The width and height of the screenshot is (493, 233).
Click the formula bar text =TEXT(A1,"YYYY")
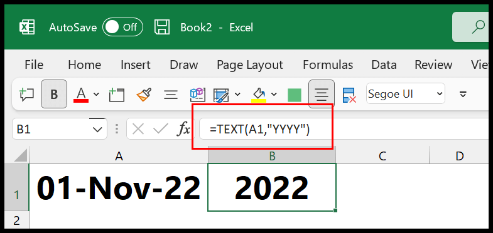[x=260, y=129]
